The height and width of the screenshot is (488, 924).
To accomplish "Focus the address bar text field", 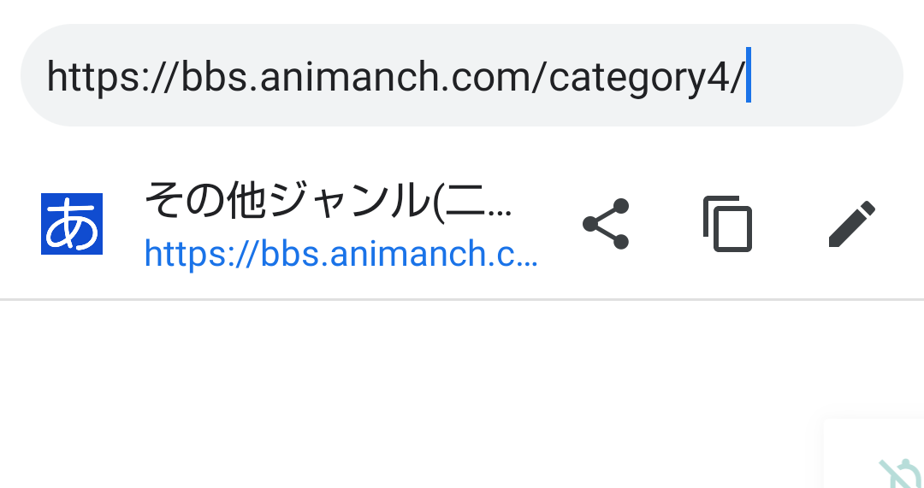I will pyautogui.click(x=462, y=75).
